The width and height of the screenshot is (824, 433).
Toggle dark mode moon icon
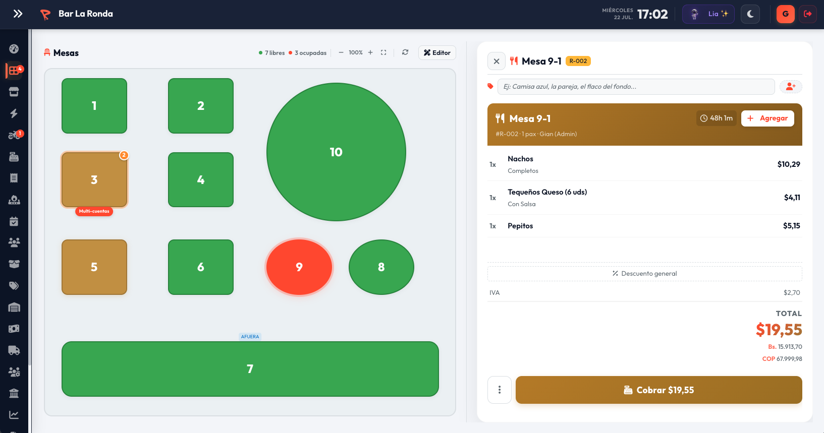pyautogui.click(x=750, y=14)
